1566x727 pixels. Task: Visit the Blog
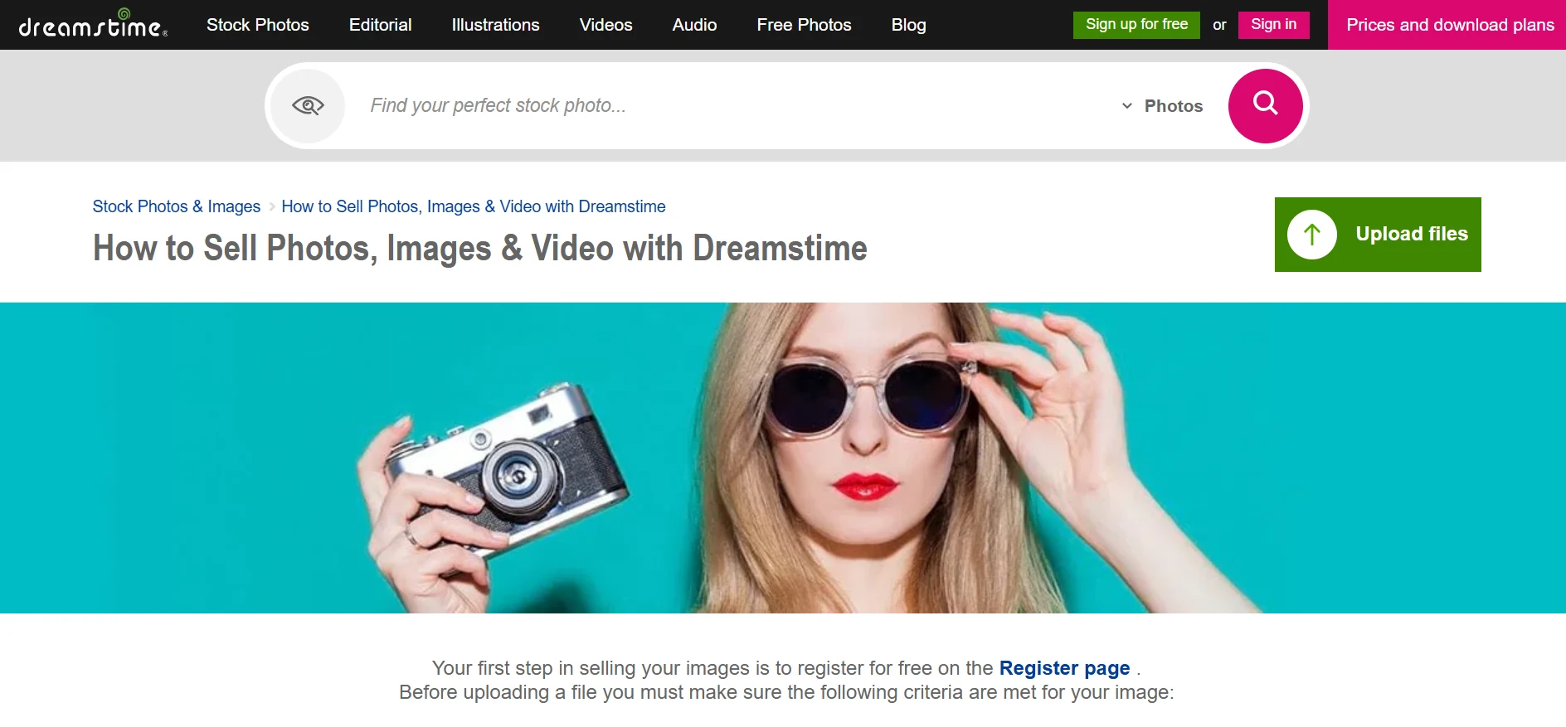908,25
